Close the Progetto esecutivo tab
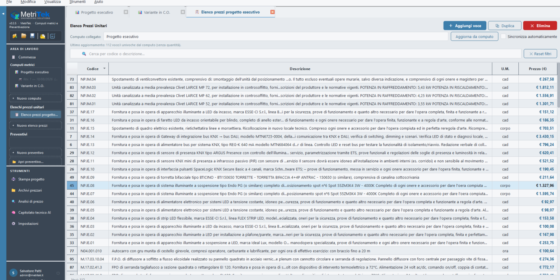This screenshot has width=560, height=280. [126, 12]
